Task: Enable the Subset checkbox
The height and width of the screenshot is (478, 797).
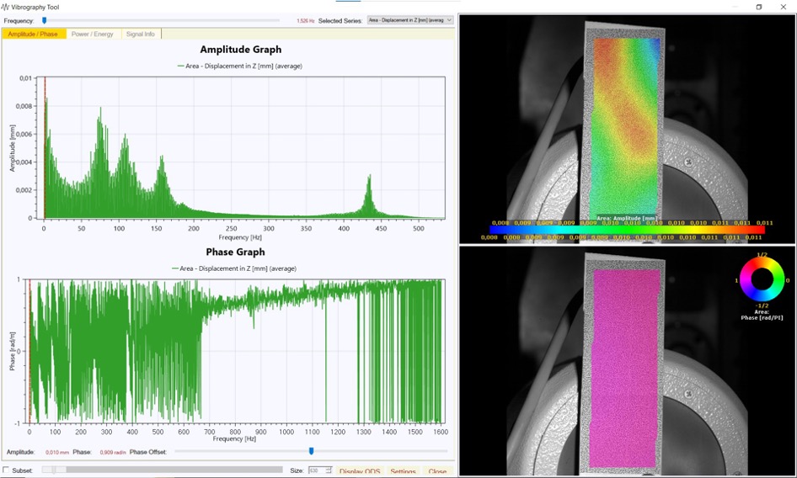Action: pyautogui.click(x=7, y=470)
